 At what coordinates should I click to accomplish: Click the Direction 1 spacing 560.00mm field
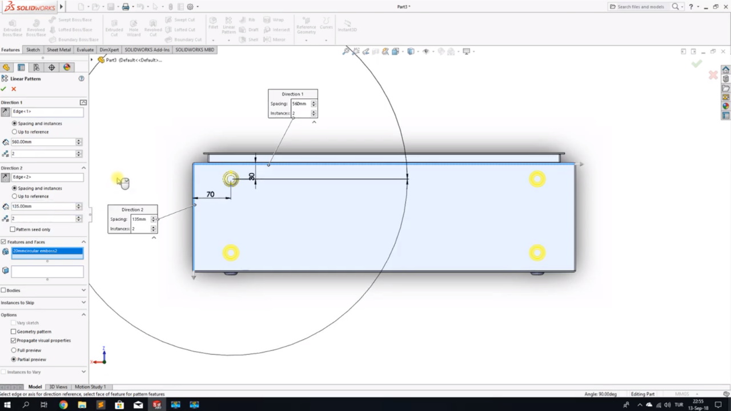click(43, 142)
